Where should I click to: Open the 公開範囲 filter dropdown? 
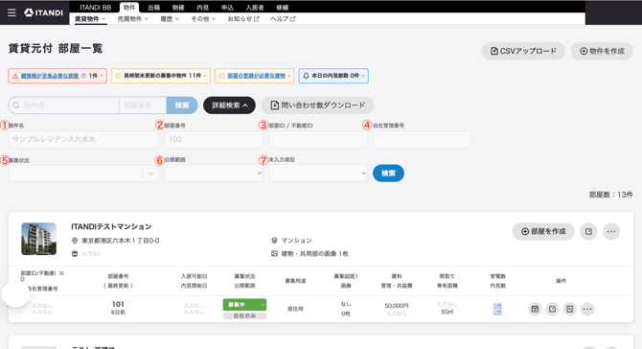click(x=214, y=174)
